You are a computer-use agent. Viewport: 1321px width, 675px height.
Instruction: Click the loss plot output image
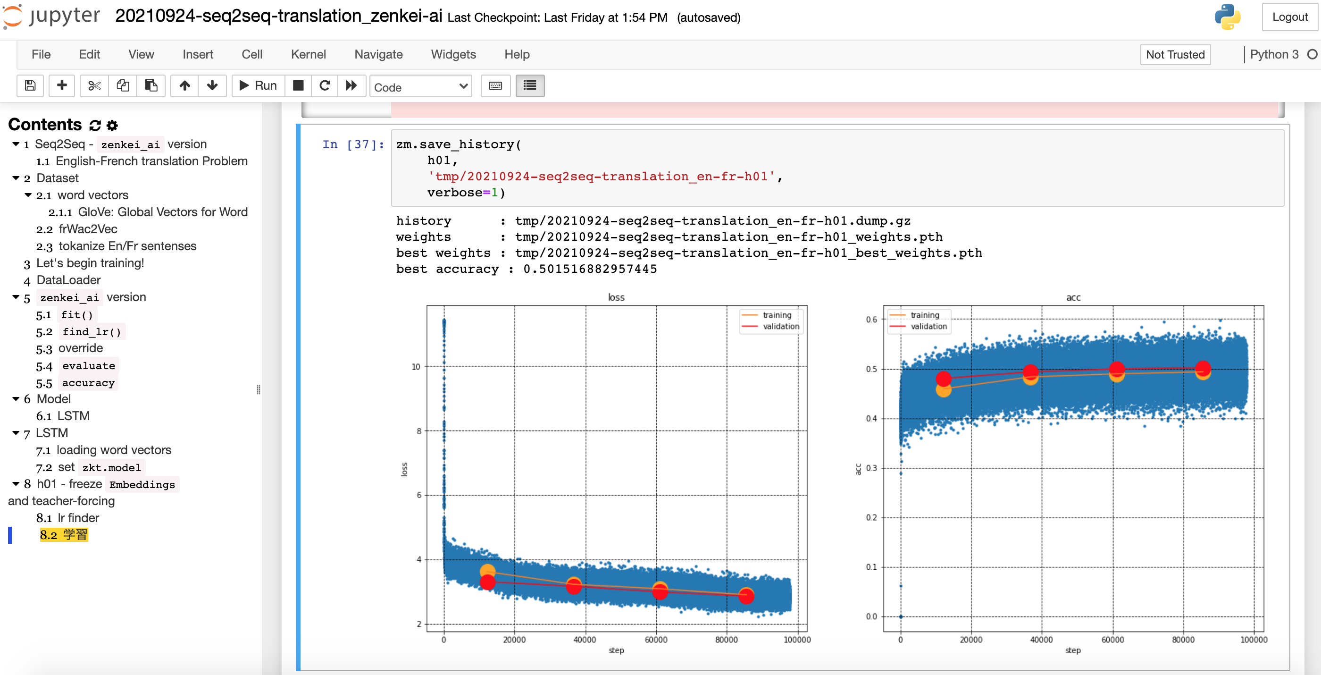coord(605,474)
